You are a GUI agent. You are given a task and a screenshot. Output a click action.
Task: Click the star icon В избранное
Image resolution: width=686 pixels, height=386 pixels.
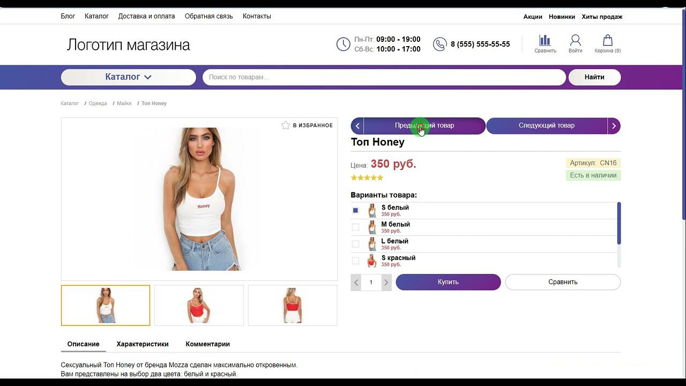point(286,125)
